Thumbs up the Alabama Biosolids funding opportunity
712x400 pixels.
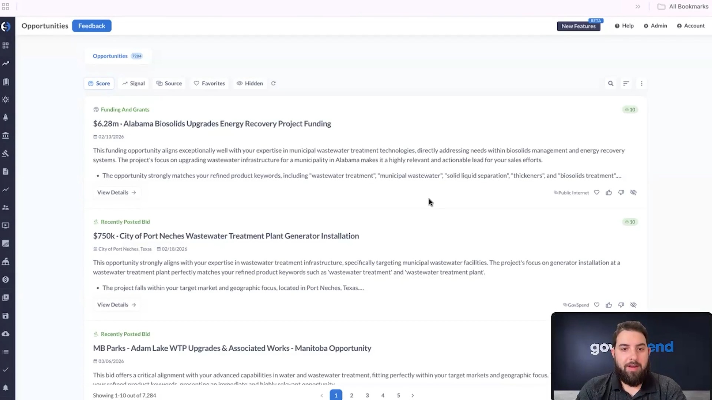pyautogui.click(x=609, y=192)
